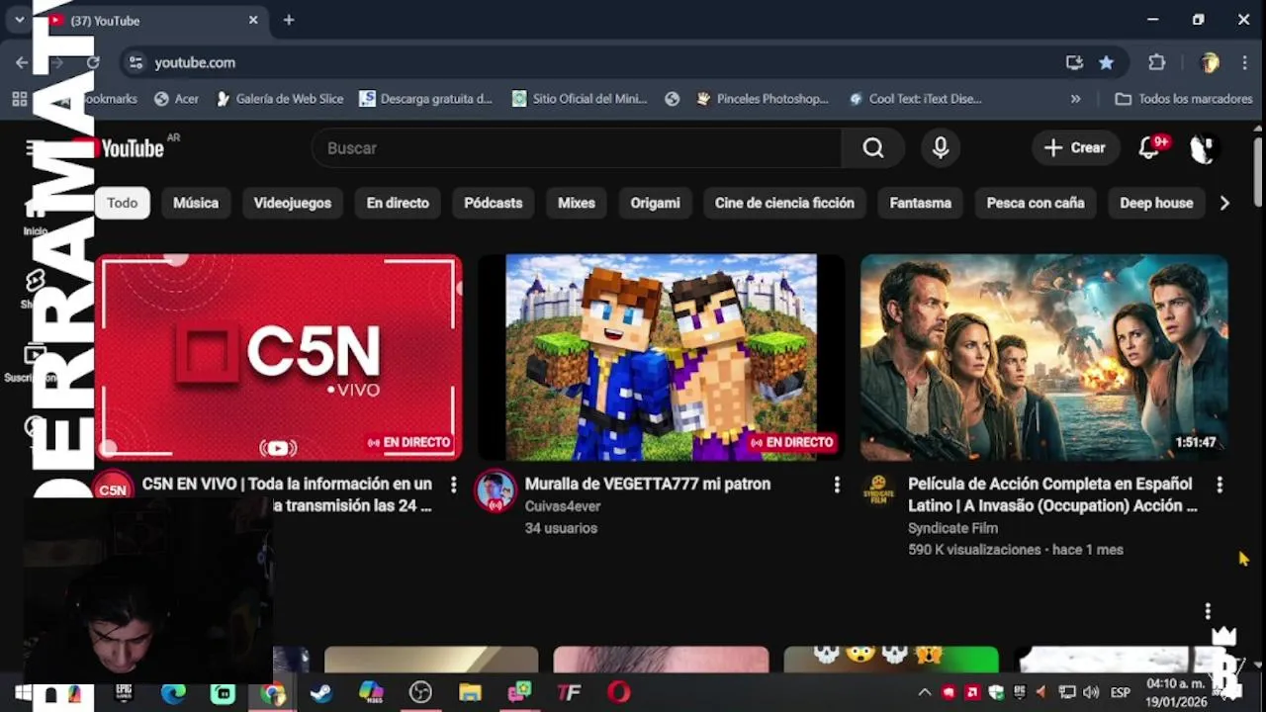Click the search magnifier button
Image resolution: width=1266 pixels, height=712 pixels.
[872, 148]
